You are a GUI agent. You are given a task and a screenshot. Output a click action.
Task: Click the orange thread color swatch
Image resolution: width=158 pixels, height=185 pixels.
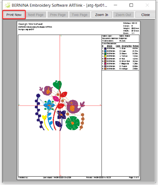coord(105,69)
